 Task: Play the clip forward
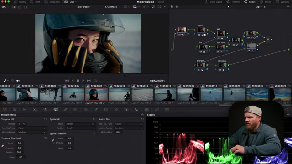coord(83,81)
